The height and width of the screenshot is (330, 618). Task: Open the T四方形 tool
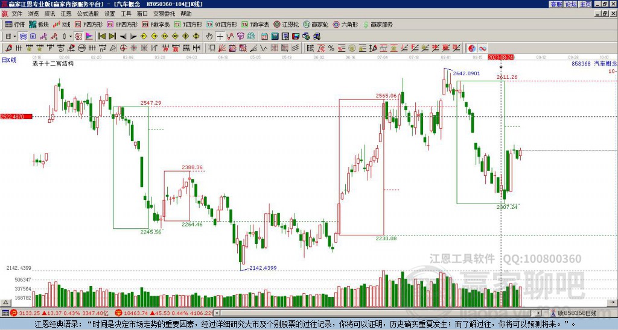click(x=188, y=24)
